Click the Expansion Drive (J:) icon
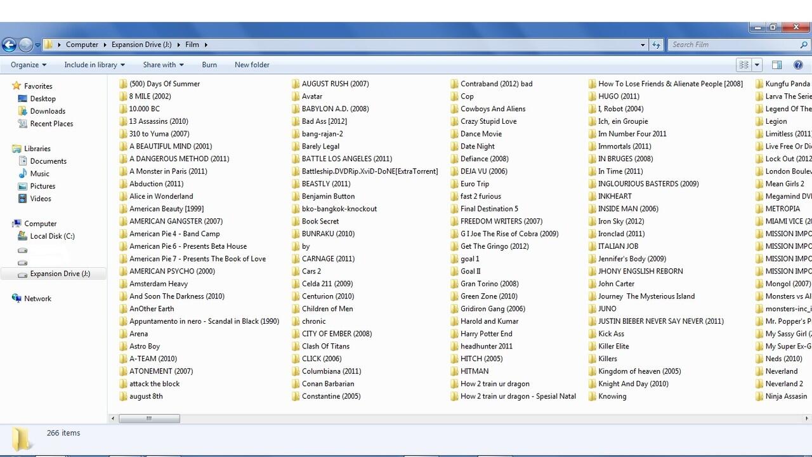Image resolution: width=812 pixels, height=457 pixels. pyautogui.click(x=23, y=274)
